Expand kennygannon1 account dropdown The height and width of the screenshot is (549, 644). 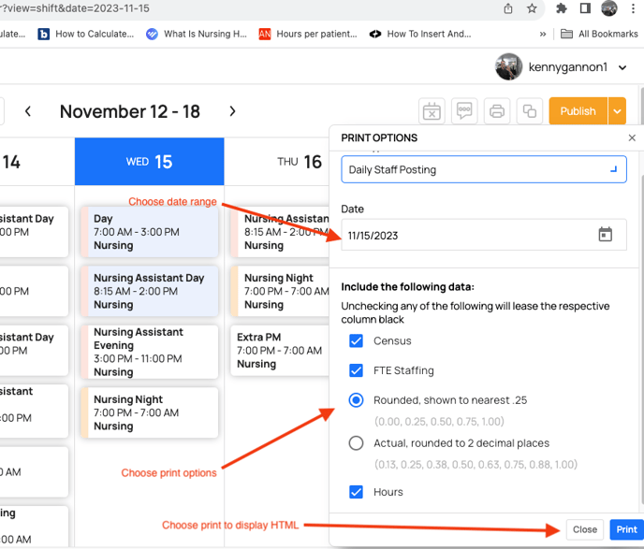point(622,67)
